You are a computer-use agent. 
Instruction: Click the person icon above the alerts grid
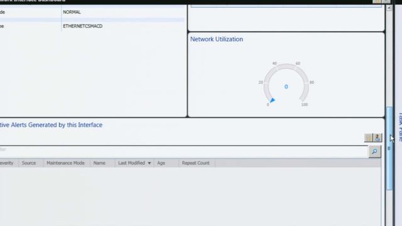pyautogui.click(x=378, y=137)
